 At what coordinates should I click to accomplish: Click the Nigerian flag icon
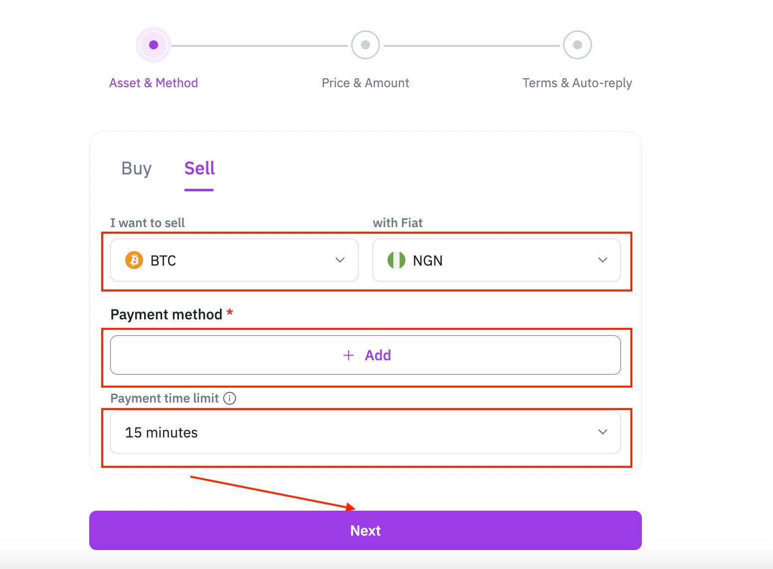396,260
